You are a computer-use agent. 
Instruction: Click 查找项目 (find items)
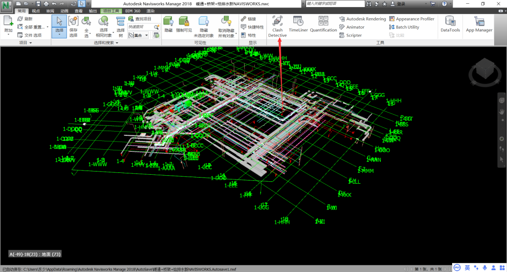pyautogui.click(x=140, y=19)
